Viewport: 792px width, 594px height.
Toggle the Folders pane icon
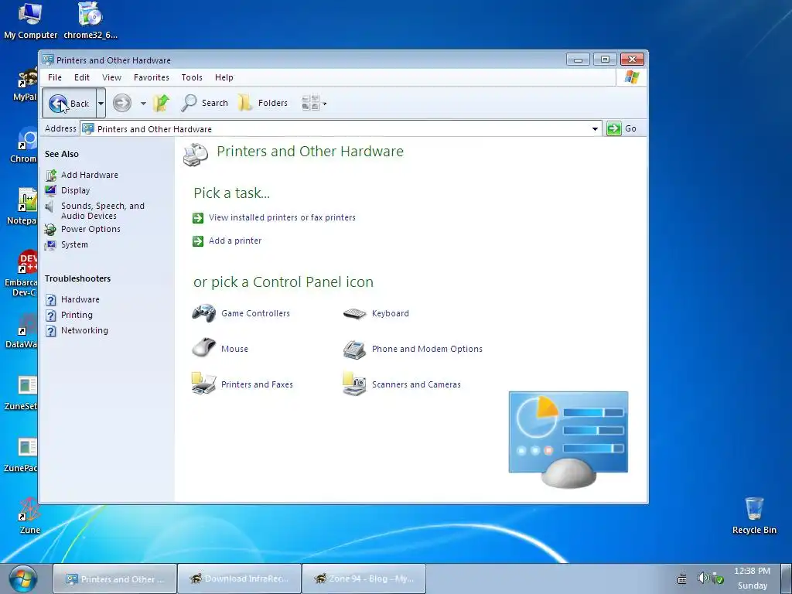(x=245, y=103)
